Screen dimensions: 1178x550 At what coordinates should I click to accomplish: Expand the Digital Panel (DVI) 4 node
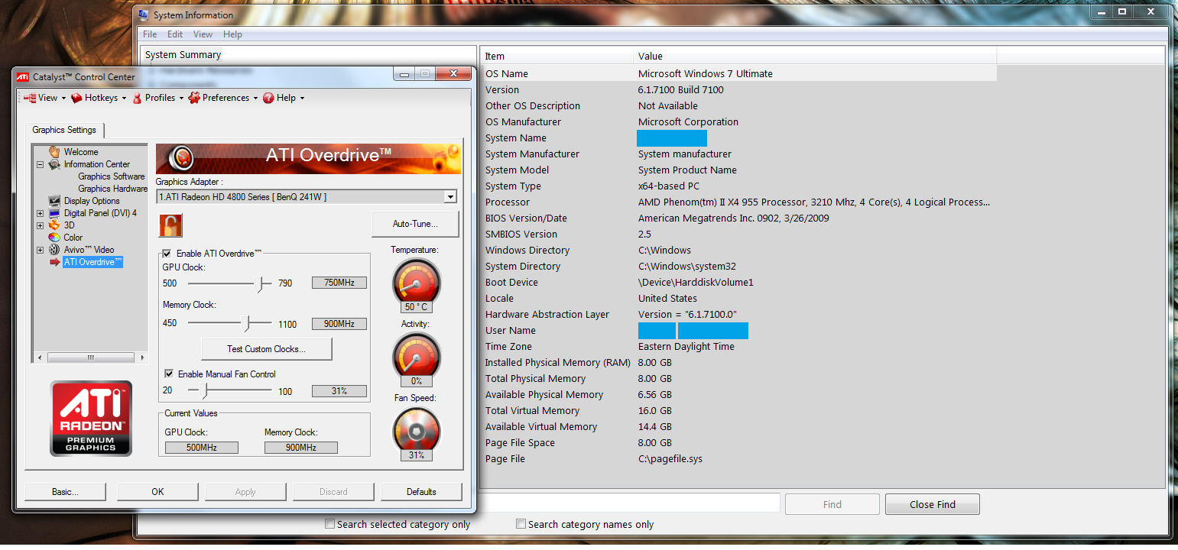(40, 213)
